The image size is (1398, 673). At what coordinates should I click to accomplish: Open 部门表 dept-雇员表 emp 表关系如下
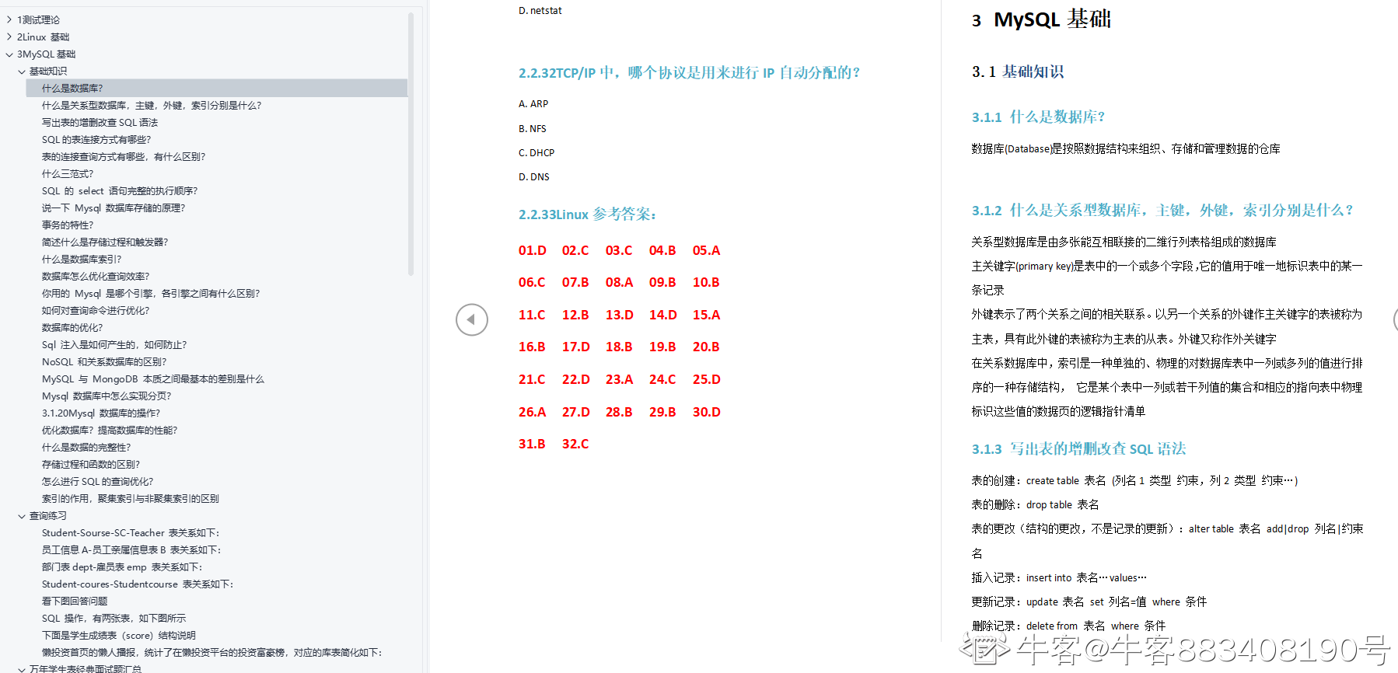point(122,567)
